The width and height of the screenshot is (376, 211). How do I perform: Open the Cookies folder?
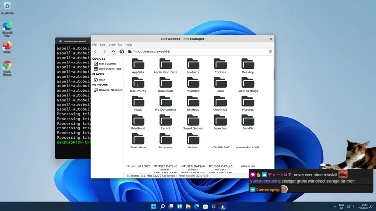[x=220, y=66]
